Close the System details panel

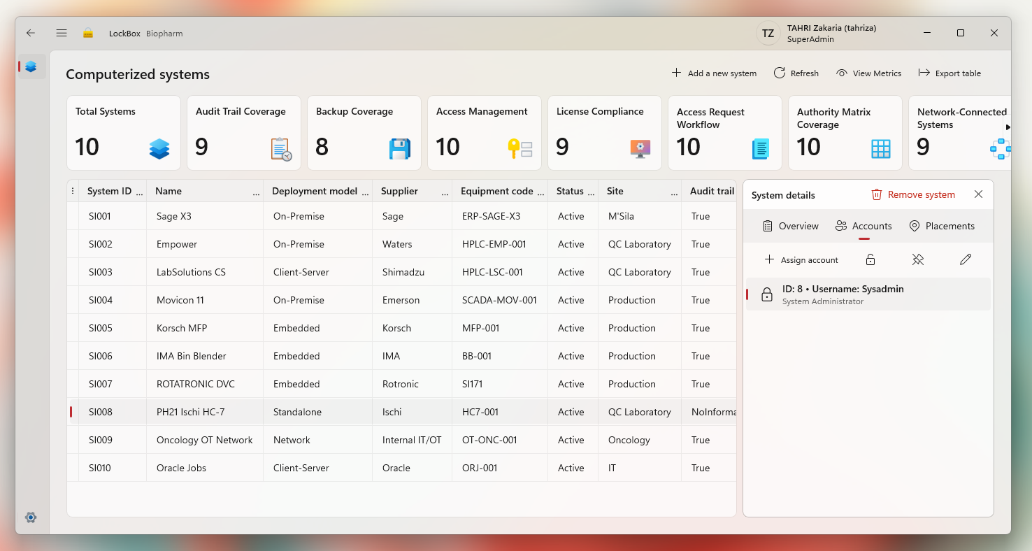point(978,194)
